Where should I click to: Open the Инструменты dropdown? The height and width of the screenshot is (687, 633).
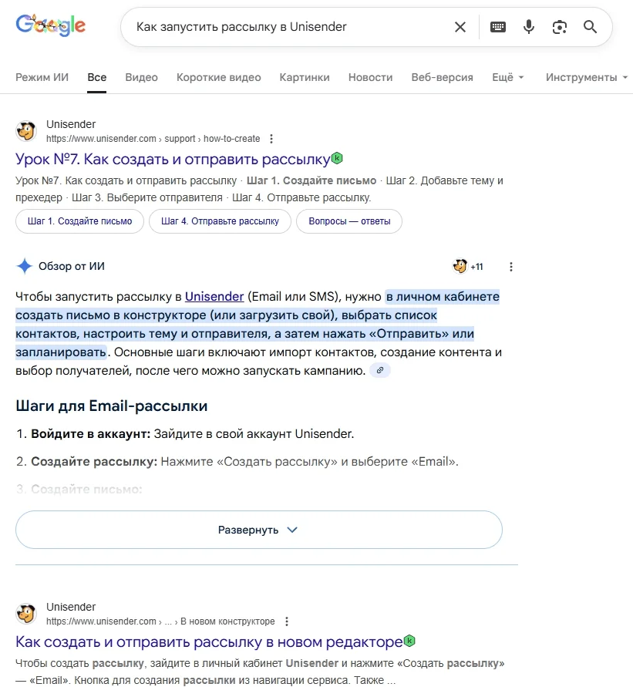point(586,77)
